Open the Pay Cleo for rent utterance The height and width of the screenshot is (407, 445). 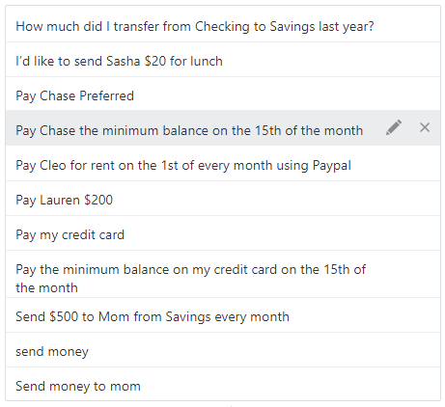click(223, 163)
